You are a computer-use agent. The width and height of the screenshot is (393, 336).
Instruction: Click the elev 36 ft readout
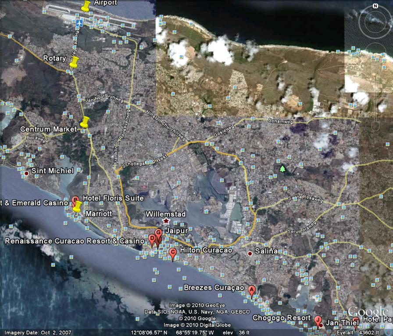[x=236, y=332]
